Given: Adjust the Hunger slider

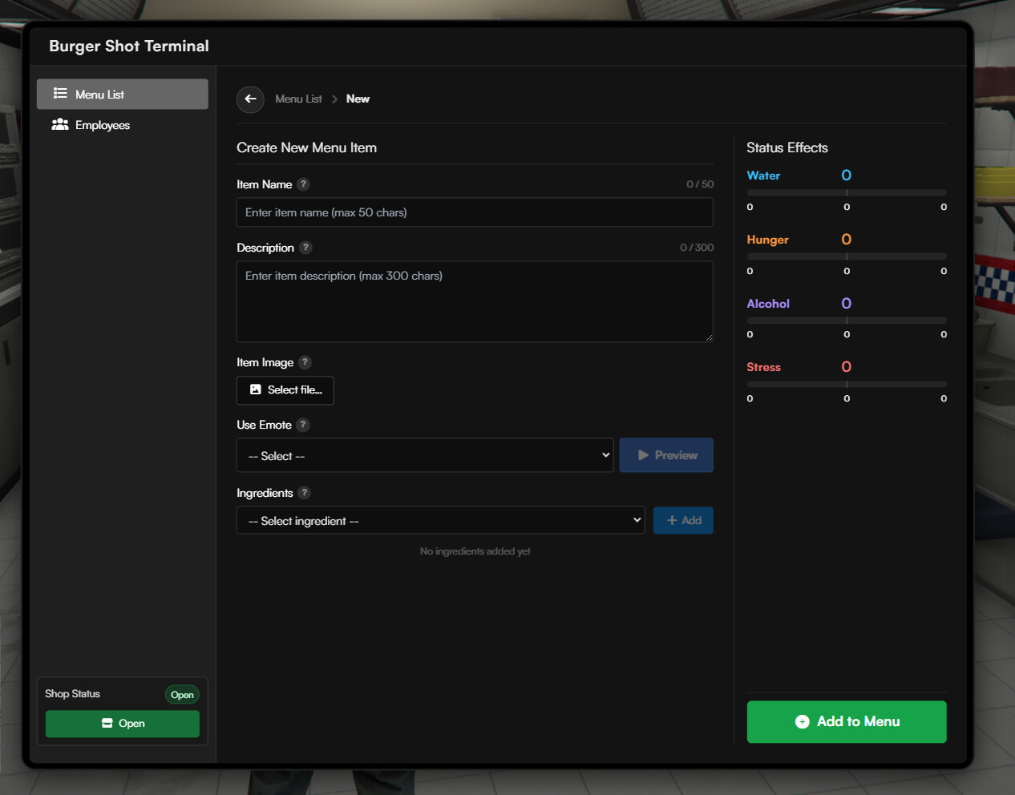Looking at the screenshot, I should click(x=847, y=256).
